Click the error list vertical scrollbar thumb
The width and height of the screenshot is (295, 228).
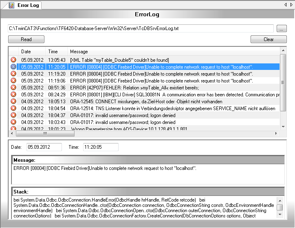click(x=283, y=83)
